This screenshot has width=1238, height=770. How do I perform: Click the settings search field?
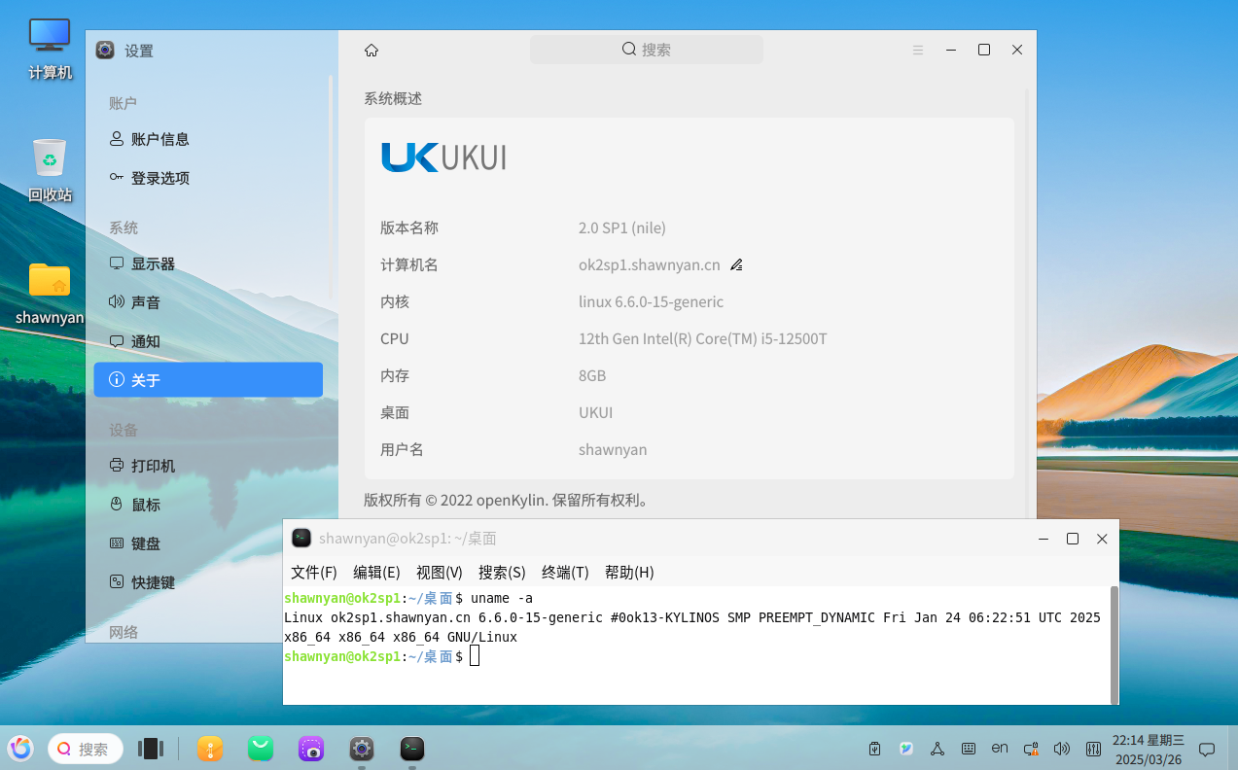[647, 50]
